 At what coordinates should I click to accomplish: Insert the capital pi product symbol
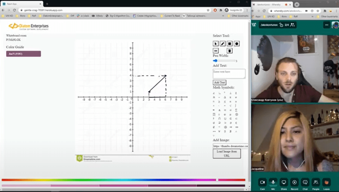[x=214, y=114]
